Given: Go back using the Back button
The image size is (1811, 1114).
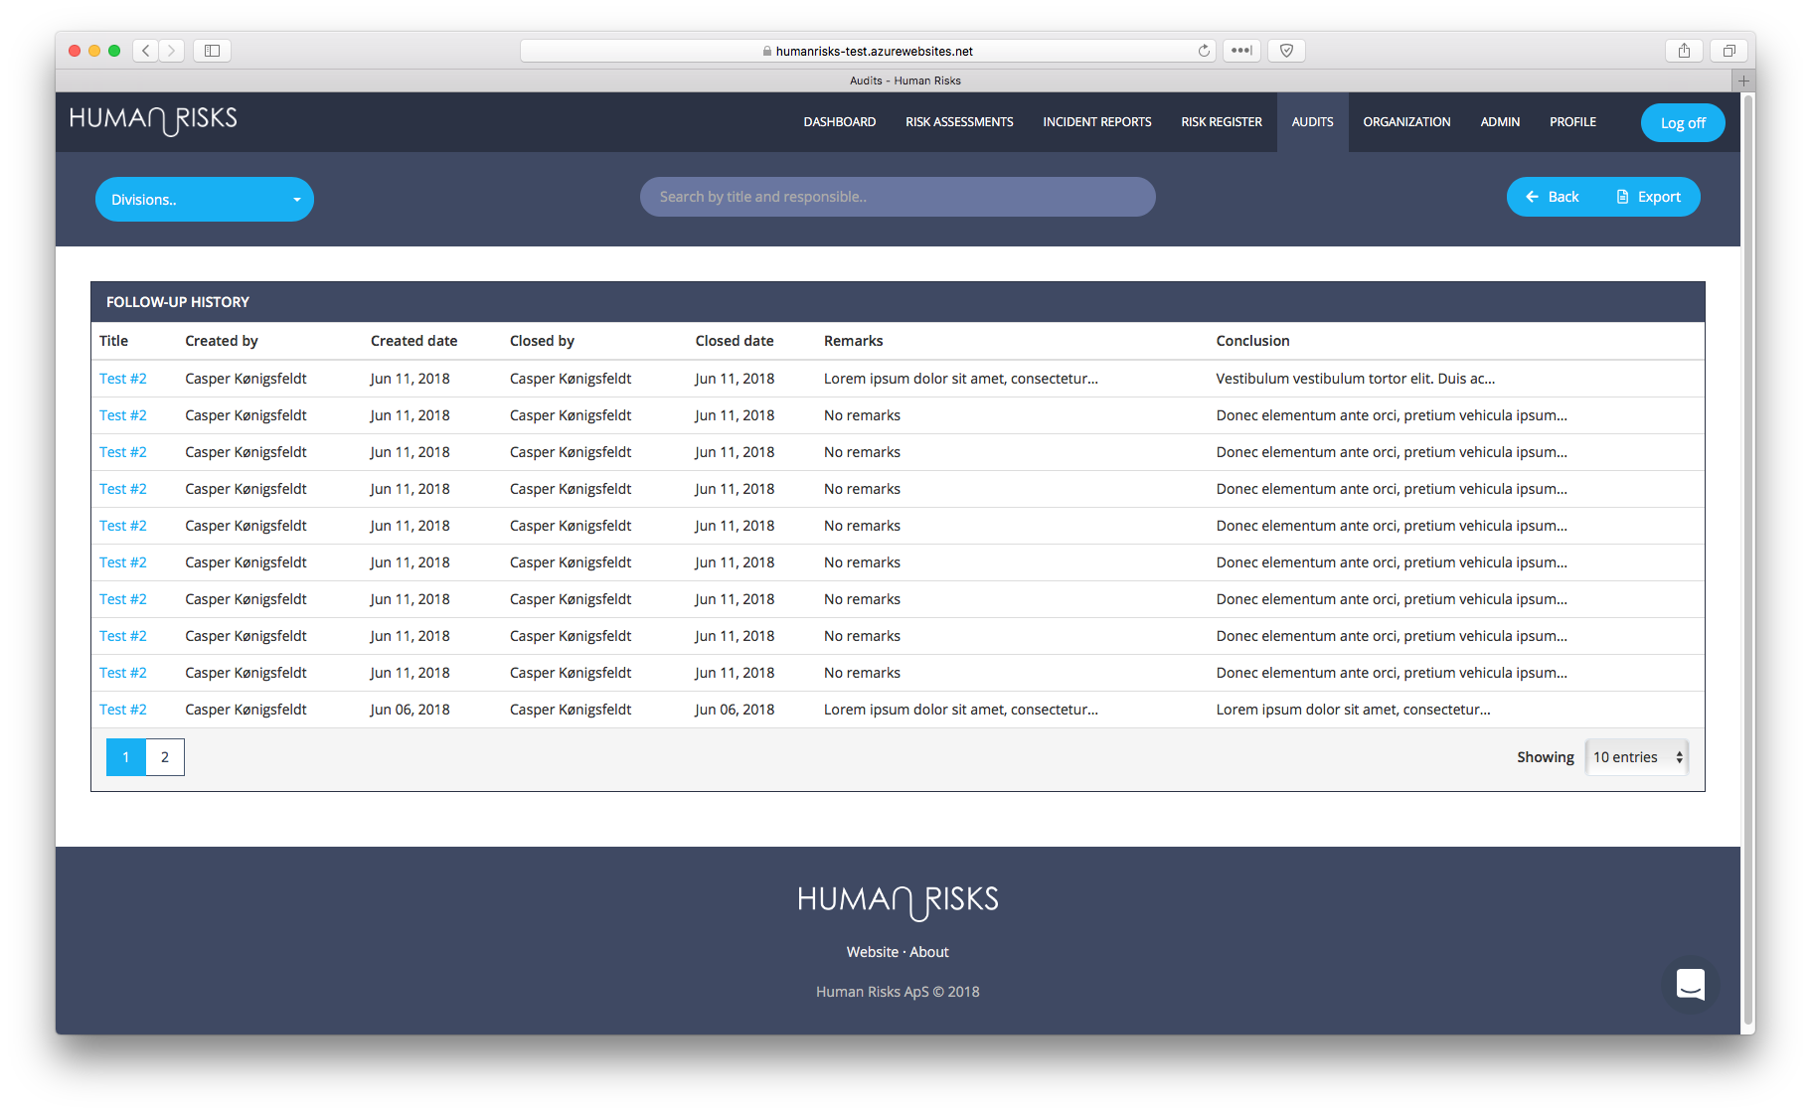Looking at the screenshot, I should [1553, 197].
